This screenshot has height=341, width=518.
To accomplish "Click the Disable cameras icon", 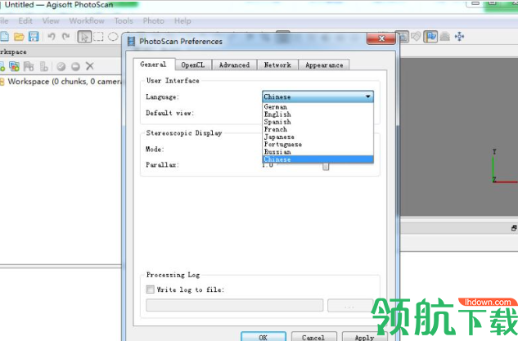I will pyautogui.click(x=75, y=66).
